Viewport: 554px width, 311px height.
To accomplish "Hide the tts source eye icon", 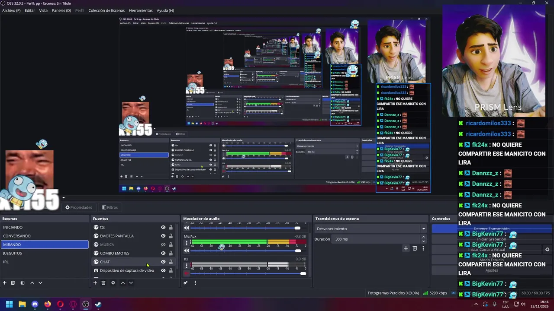I will [x=163, y=227].
